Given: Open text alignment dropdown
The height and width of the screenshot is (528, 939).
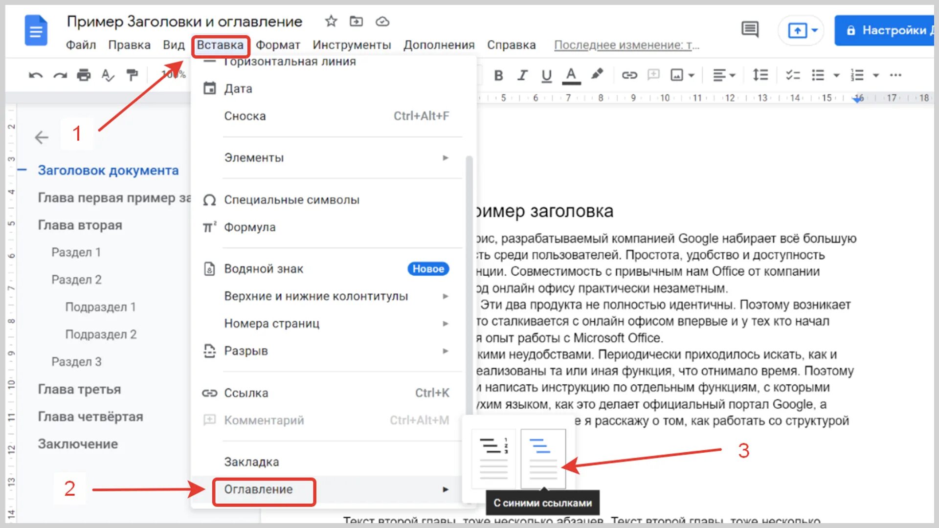Looking at the screenshot, I should [x=724, y=75].
